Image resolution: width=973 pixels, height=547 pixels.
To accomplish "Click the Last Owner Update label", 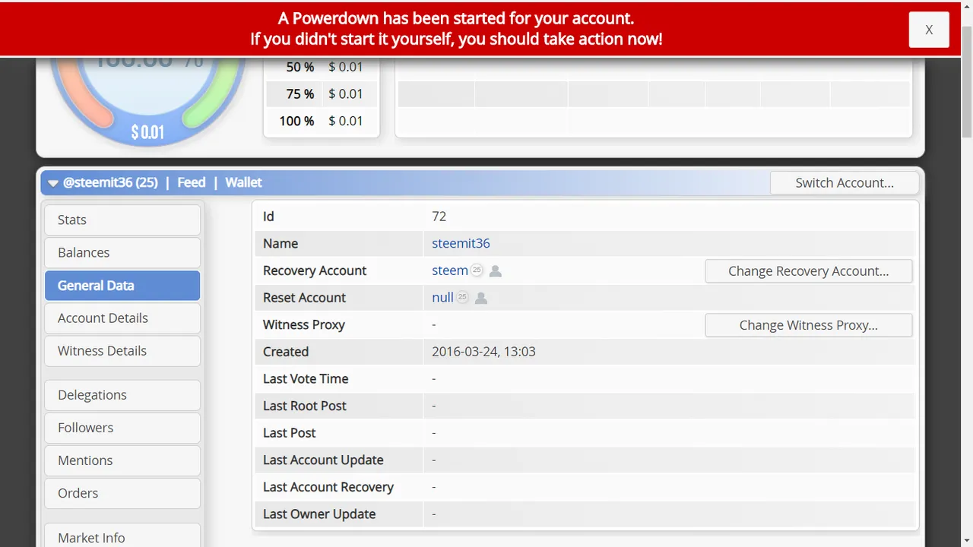I will click(x=319, y=514).
